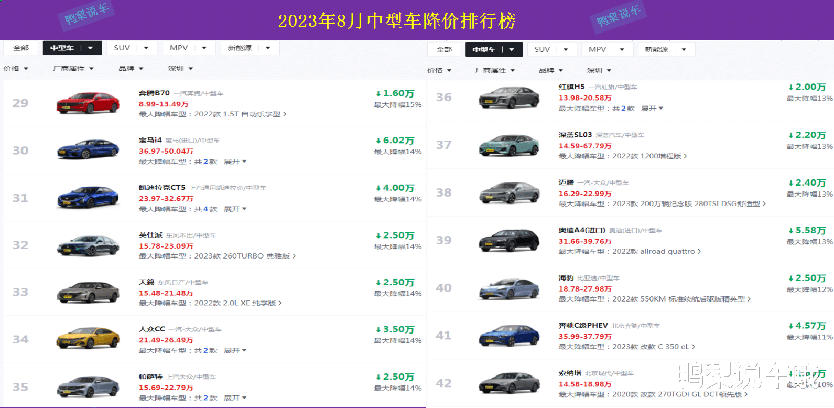
Task: Expand the 价格 filter in right panel
Action: (x=439, y=70)
